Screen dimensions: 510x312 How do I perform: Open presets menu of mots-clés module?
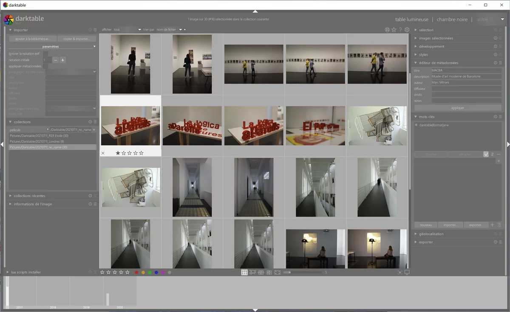(501, 117)
